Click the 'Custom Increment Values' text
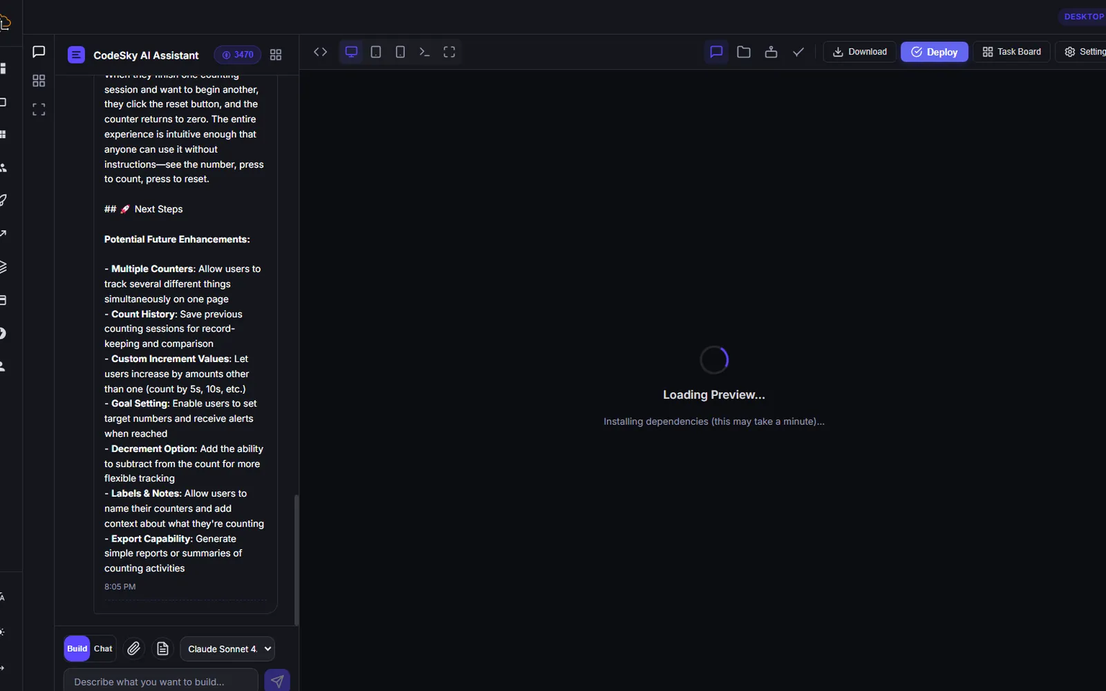 click(170, 359)
